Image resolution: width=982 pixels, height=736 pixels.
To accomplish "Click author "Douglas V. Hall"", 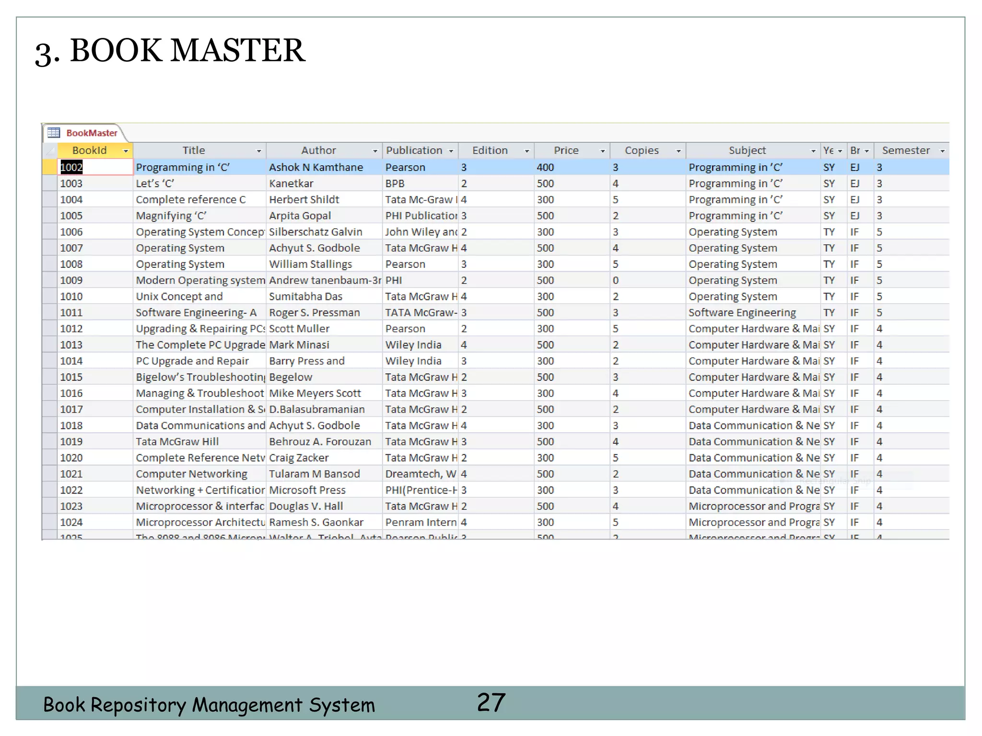I will 306,506.
